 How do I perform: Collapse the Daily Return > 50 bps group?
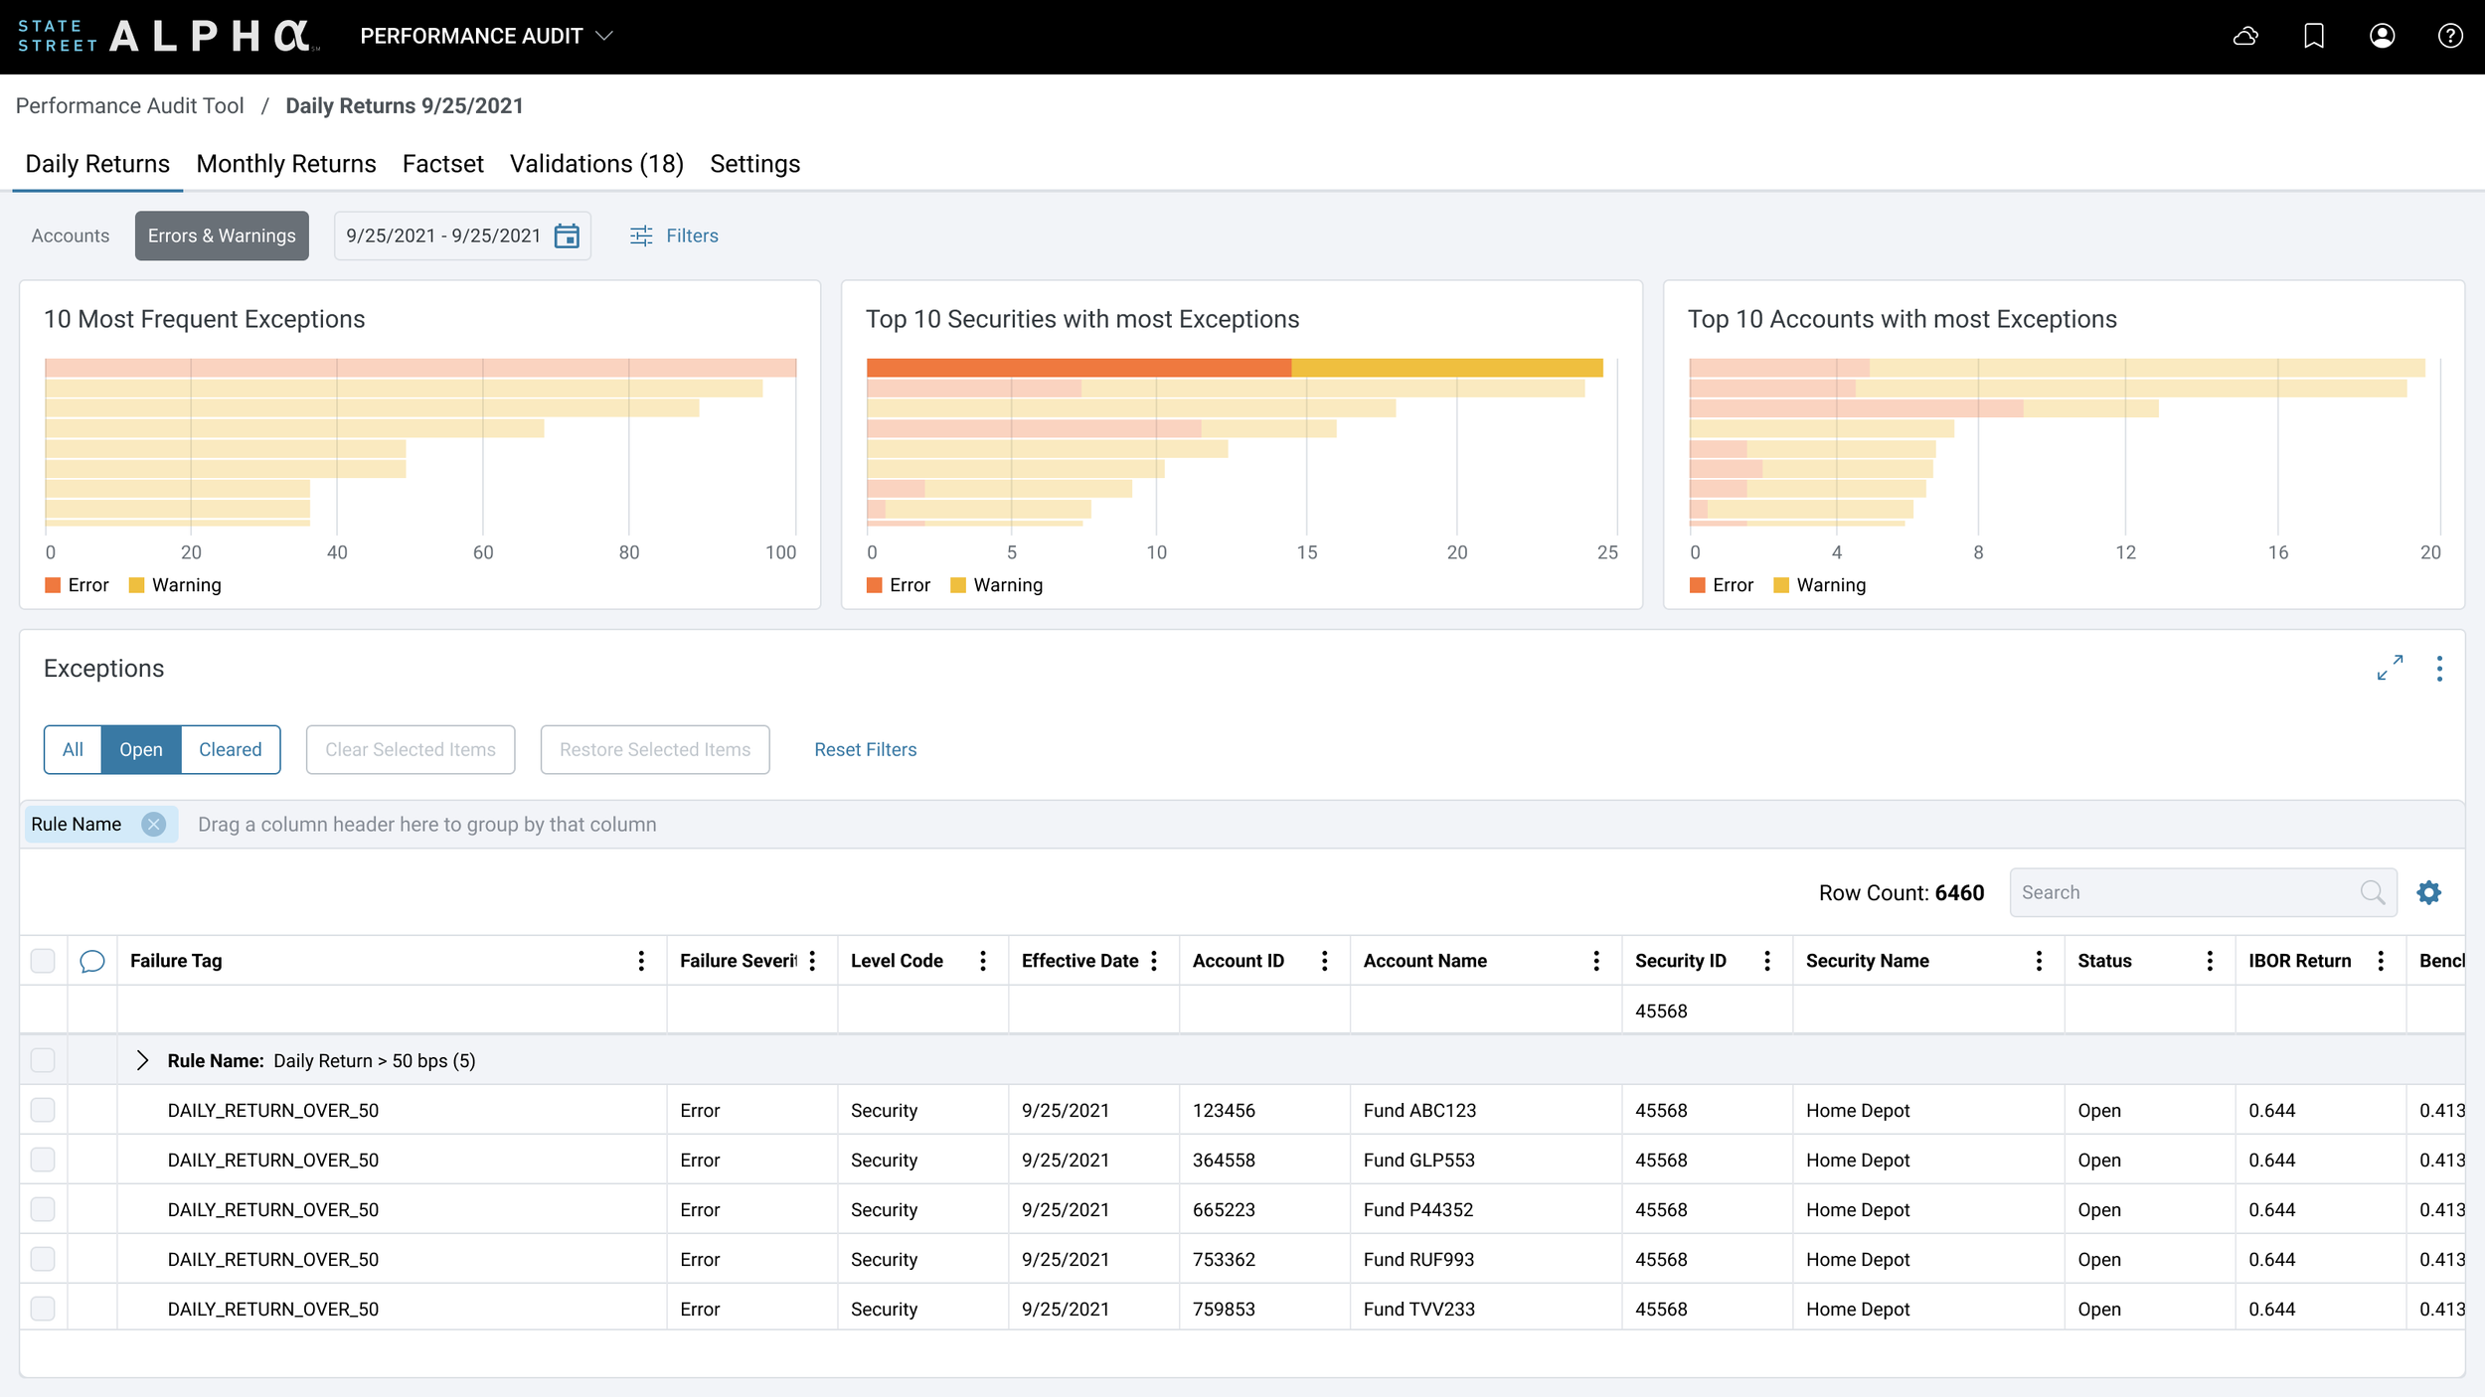click(142, 1060)
